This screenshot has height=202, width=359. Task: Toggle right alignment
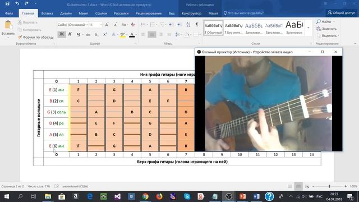[x=160, y=35]
